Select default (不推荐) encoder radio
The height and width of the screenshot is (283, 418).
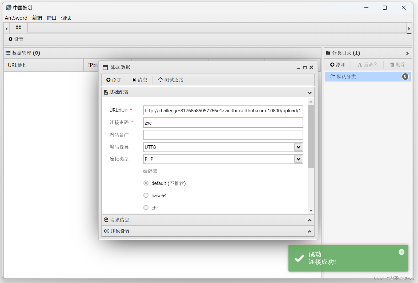click(x=146, y=183)
